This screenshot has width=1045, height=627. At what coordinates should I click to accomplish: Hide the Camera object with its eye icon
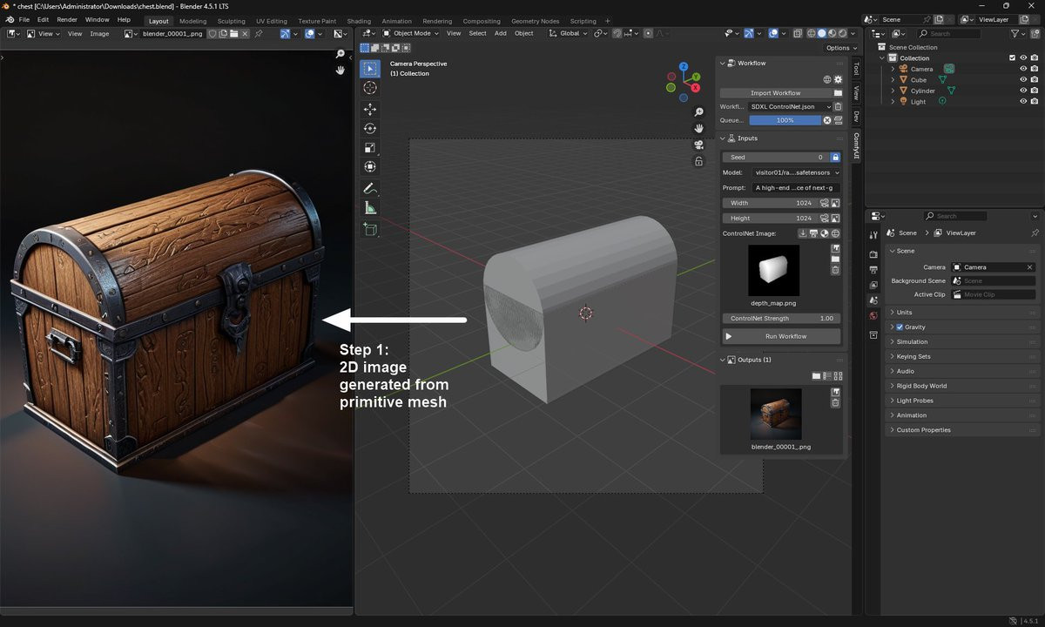[1023, 69]
